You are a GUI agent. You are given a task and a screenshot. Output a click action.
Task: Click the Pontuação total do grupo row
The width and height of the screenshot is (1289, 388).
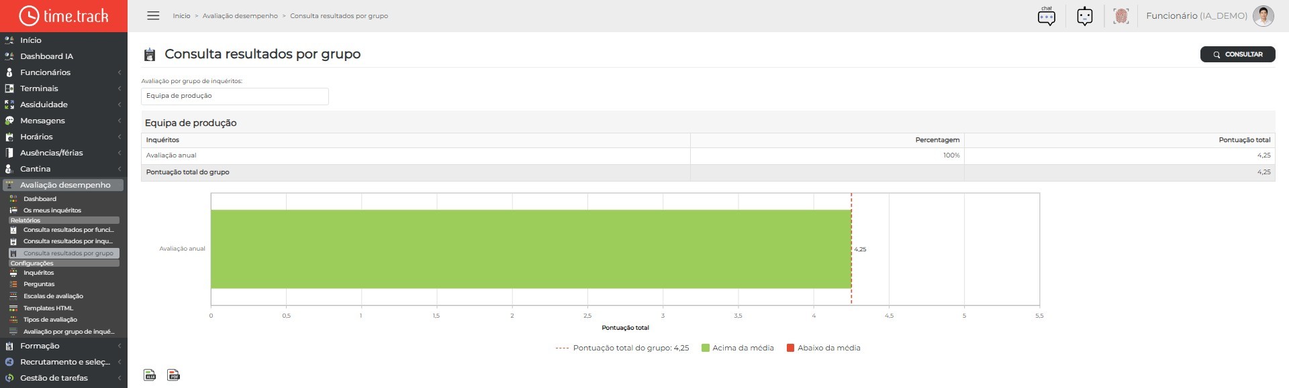708,172
